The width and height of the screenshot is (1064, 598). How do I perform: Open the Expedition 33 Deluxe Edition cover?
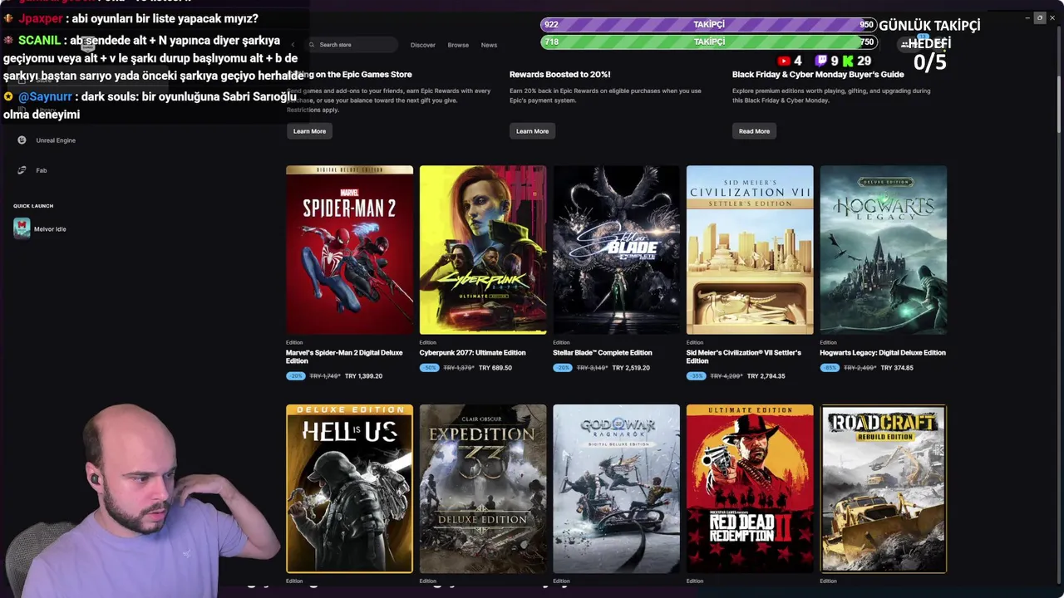pos(483,489)
